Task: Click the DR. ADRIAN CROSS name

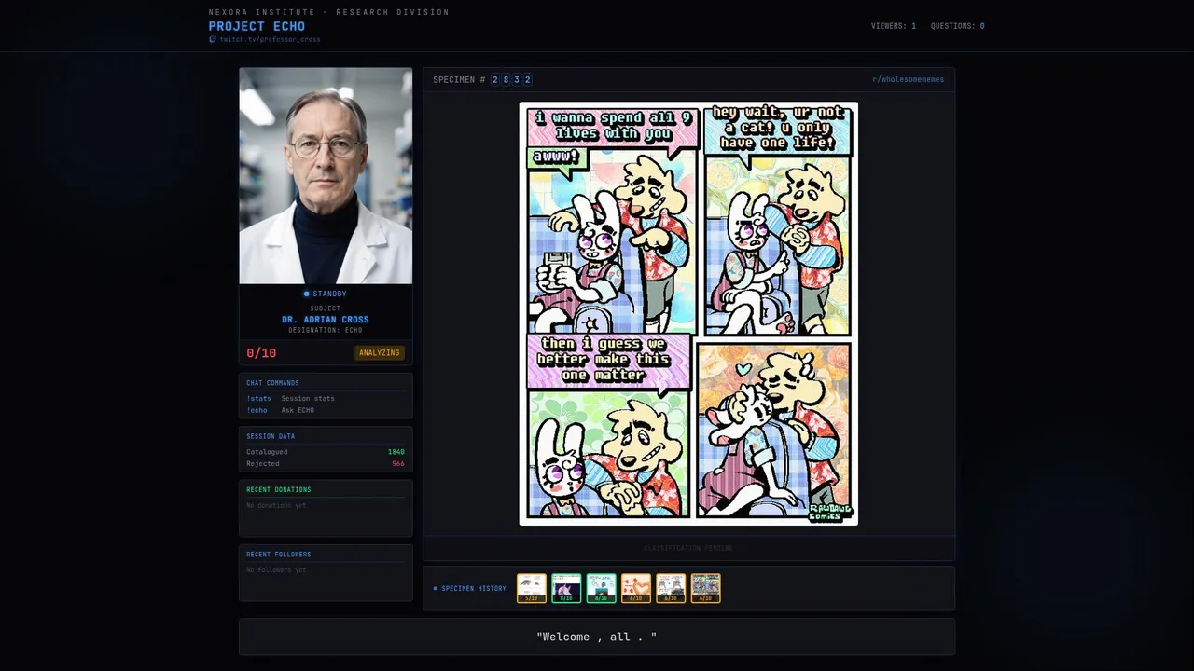Action: pyautogui.click(x=326, y=320)
